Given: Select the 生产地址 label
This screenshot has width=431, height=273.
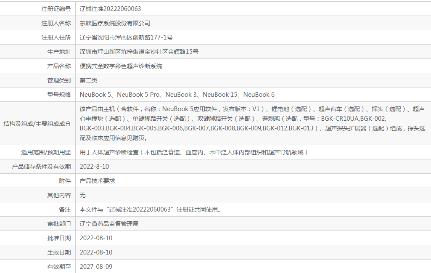Looking at the screenshot, I should [x=59, y=52].
